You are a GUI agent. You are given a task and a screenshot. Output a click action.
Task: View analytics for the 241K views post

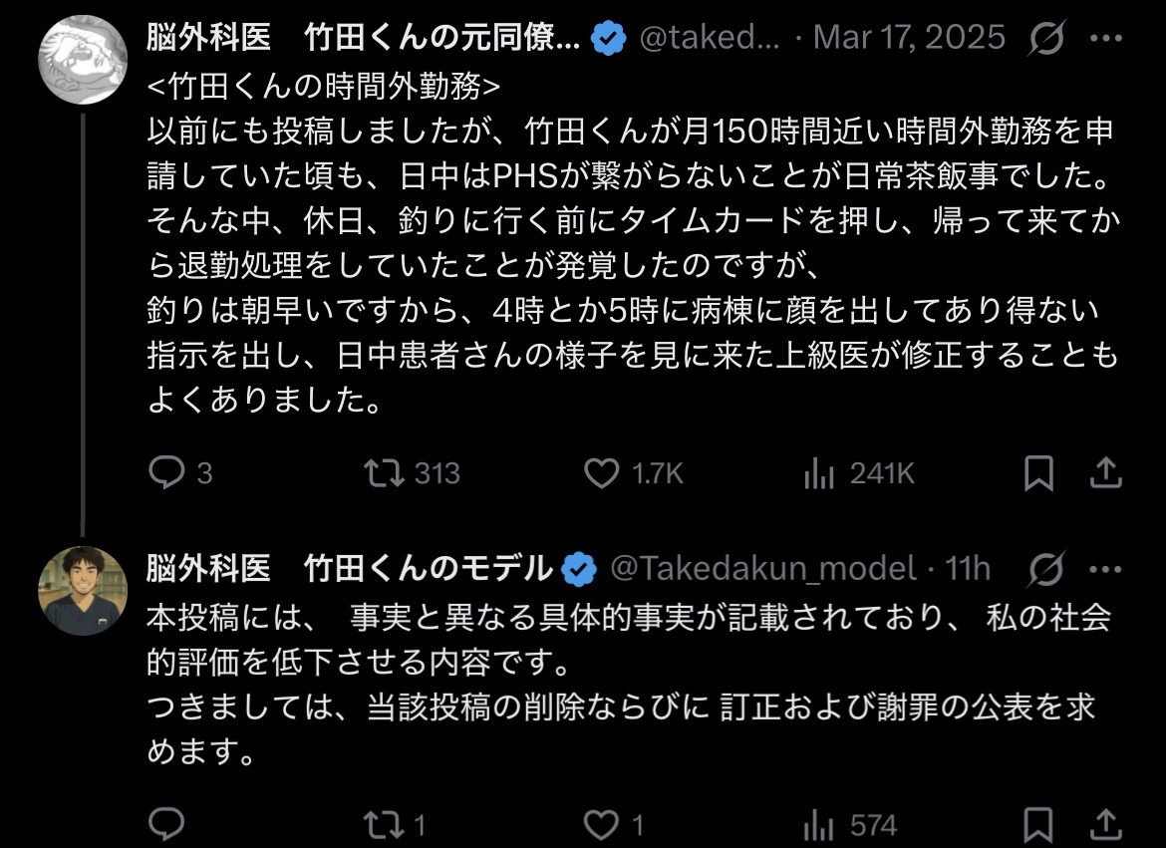pos(818,474)
